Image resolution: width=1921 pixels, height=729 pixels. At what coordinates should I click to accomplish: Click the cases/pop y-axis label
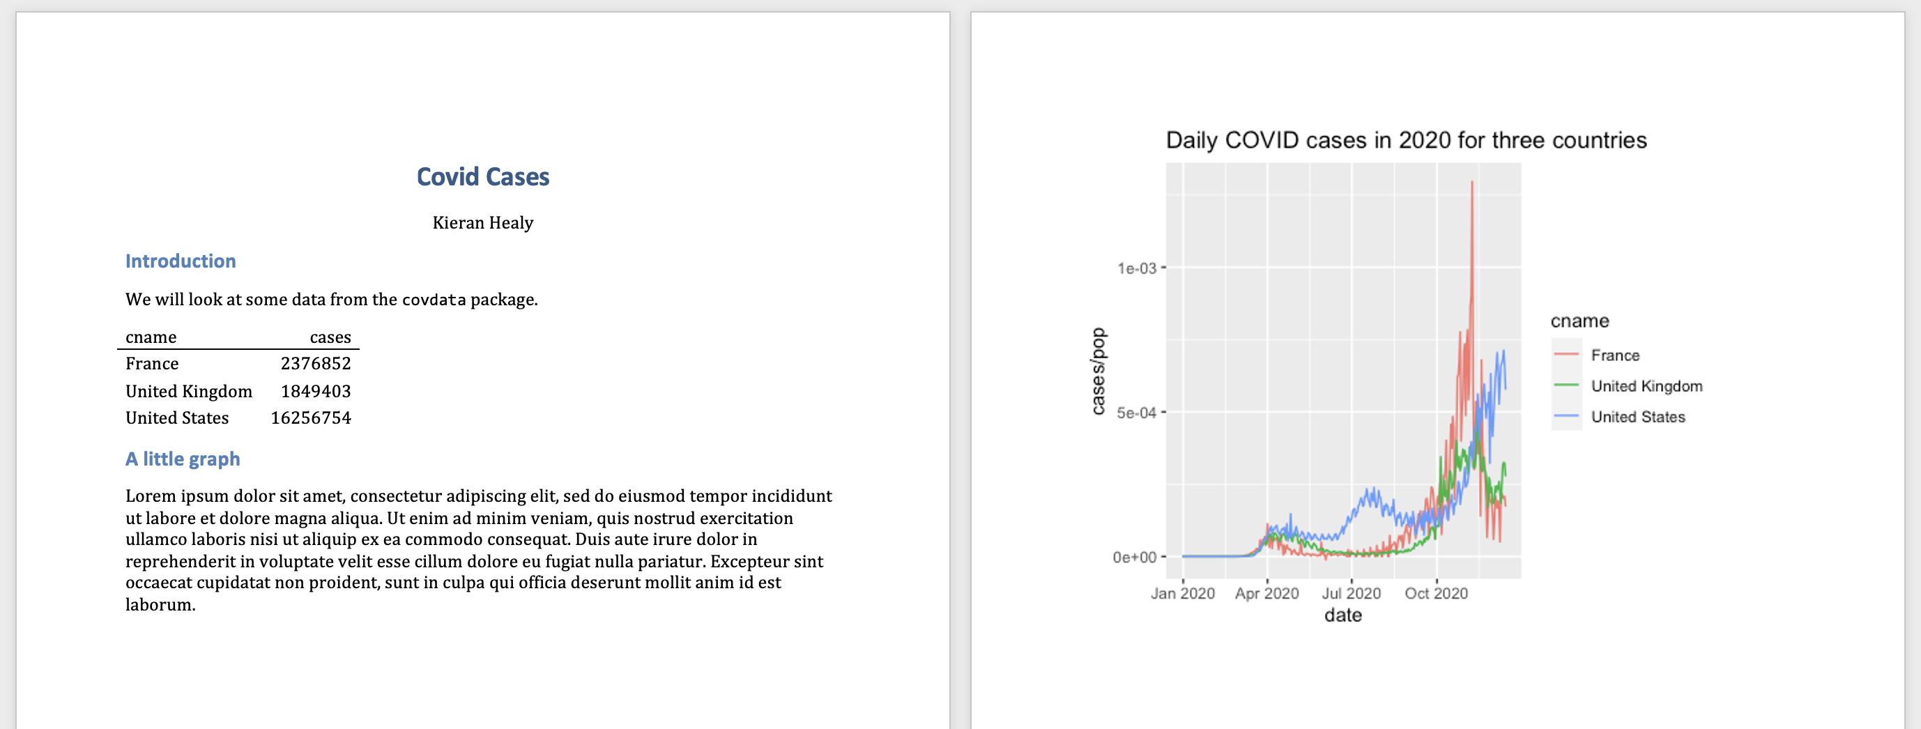pyautogui.click(x=1098, y=371)
